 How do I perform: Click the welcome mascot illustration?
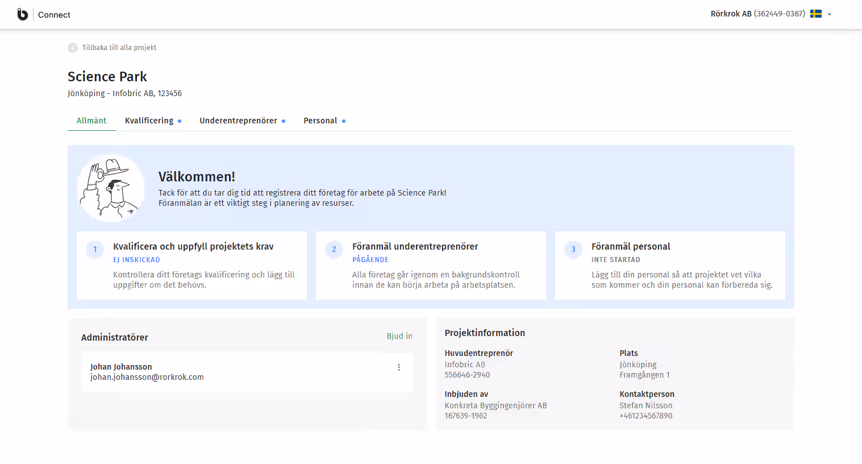pyautogui.click(x=111, y=188)
